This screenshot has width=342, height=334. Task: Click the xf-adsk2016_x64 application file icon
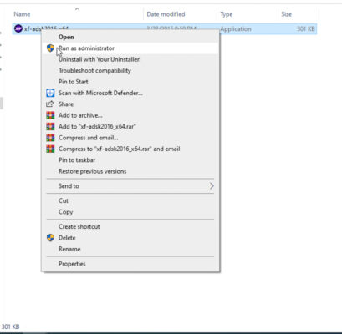(18, 28)
